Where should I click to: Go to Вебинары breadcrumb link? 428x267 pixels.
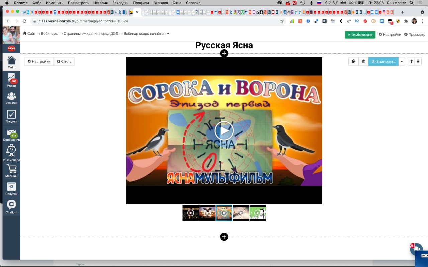point(49,34)
